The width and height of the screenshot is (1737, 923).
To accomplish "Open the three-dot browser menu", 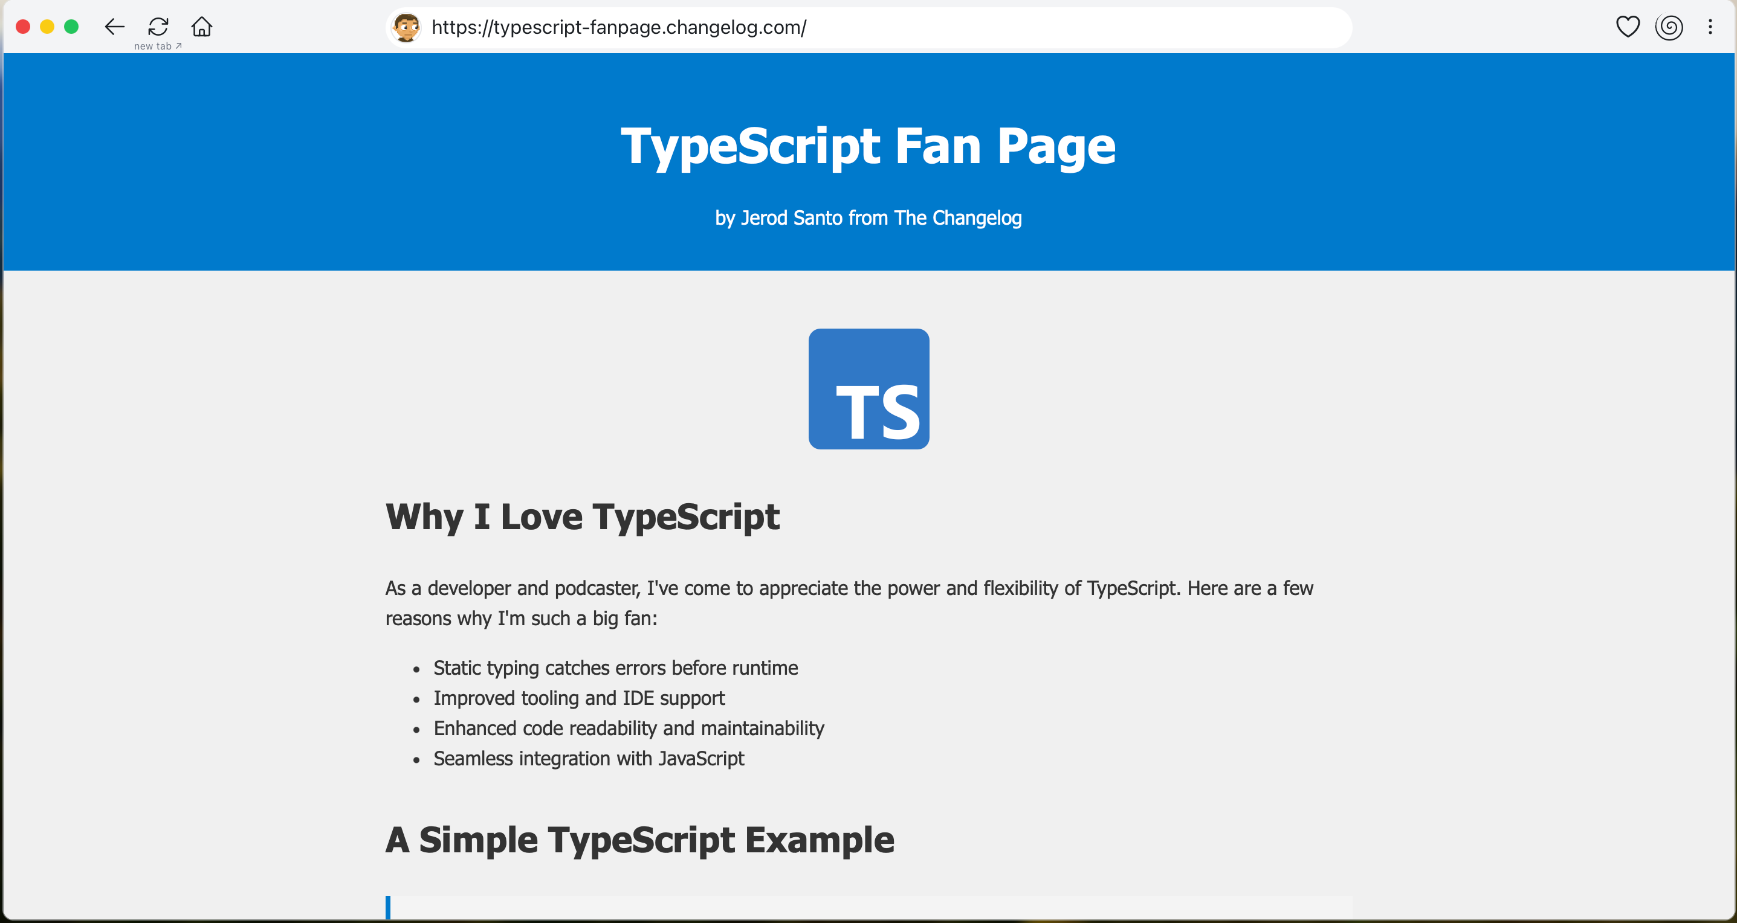I will [1710, 27].
